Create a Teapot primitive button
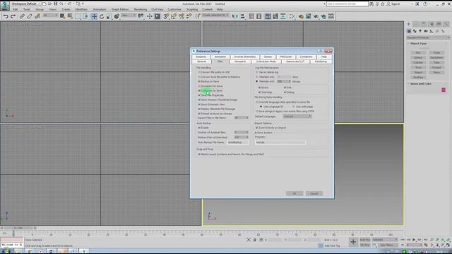 pos(418,72)
